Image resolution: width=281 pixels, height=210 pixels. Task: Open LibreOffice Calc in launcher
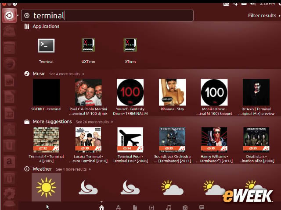click(9, 97)
